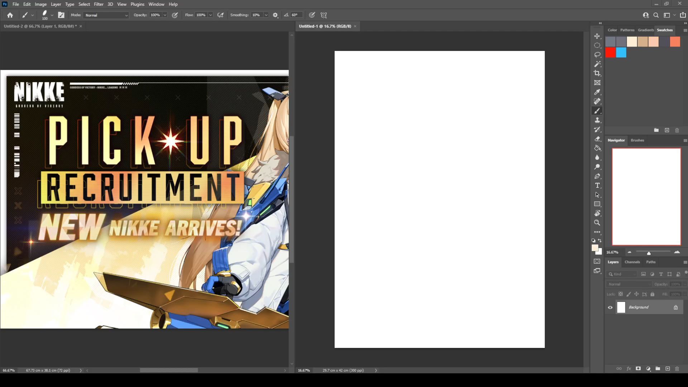Image resolution: width=688 pixels, height=387 pixels.
Task: Select the Clone Stamp tool
Action: click(x=597, y=120)
